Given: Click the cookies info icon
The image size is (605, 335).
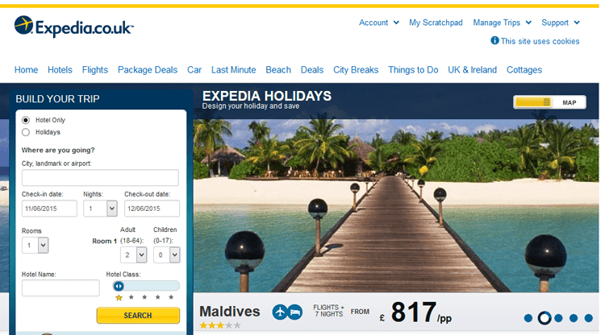Looking at the screenshot, I should pos(494,40).
